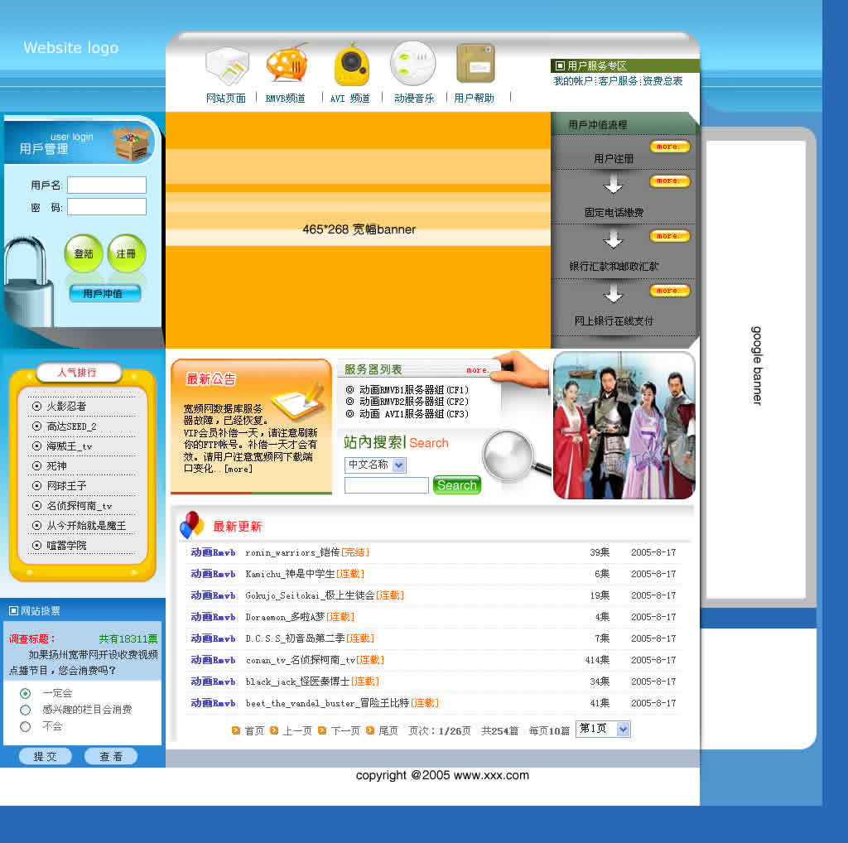Select the 不会 radio option

pyautogui.click(x=26, y=726)
